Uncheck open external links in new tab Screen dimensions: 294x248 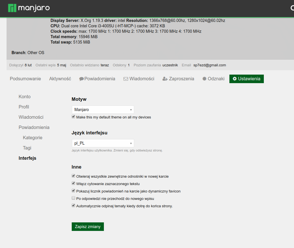pyautogui.click(x=73, y=176)
